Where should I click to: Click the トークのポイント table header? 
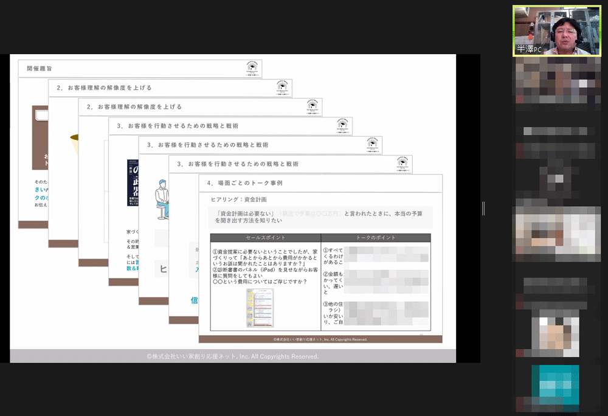(376, 238)
